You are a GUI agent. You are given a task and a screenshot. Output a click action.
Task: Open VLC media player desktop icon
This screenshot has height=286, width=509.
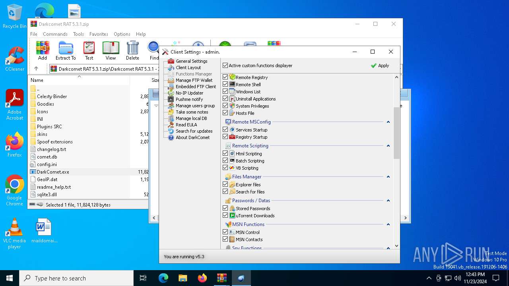point(14,234)
